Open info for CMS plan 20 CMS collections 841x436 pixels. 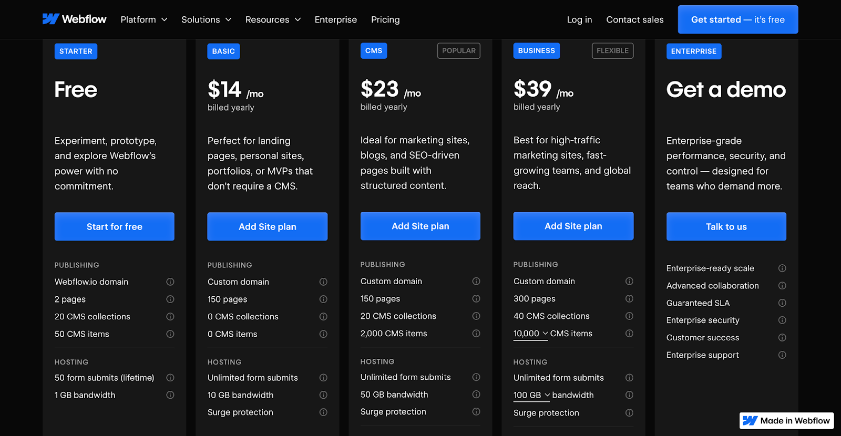click(x=476, y=316)
